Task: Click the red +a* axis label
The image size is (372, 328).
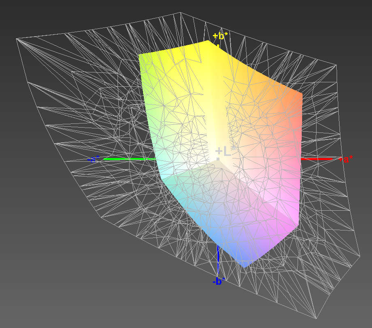Action: pyautogui.click(x=345, y=159)
